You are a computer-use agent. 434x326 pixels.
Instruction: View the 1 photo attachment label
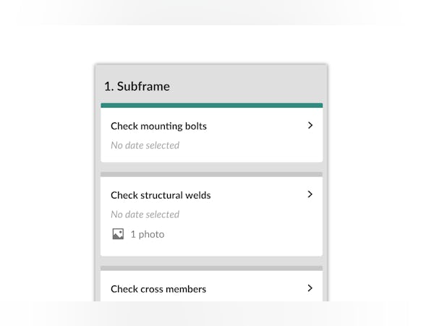coord(147,234)
